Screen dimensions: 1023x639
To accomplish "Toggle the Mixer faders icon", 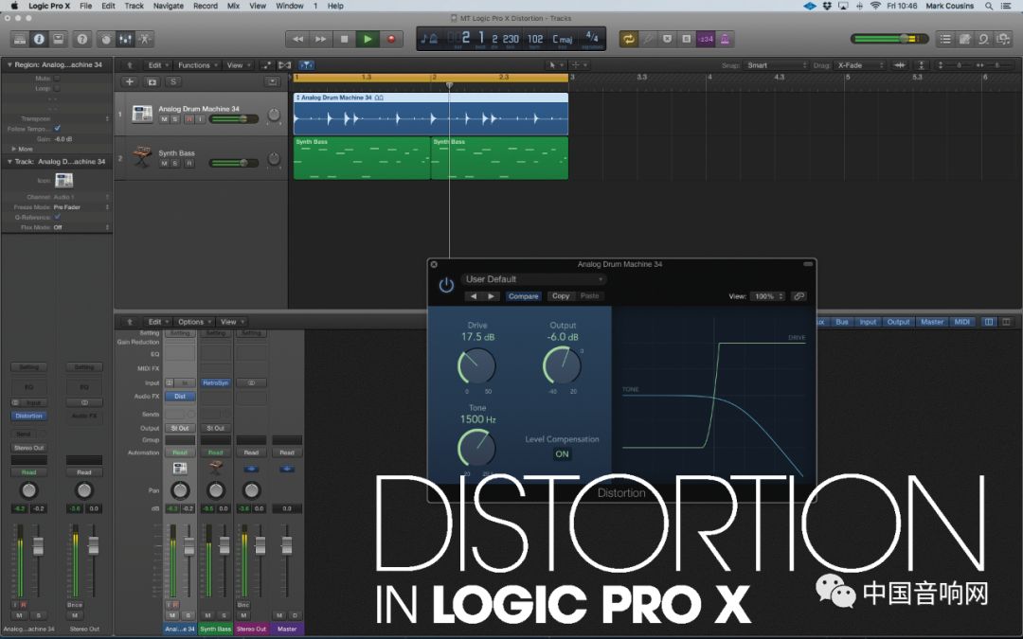I will pos(125,39).
